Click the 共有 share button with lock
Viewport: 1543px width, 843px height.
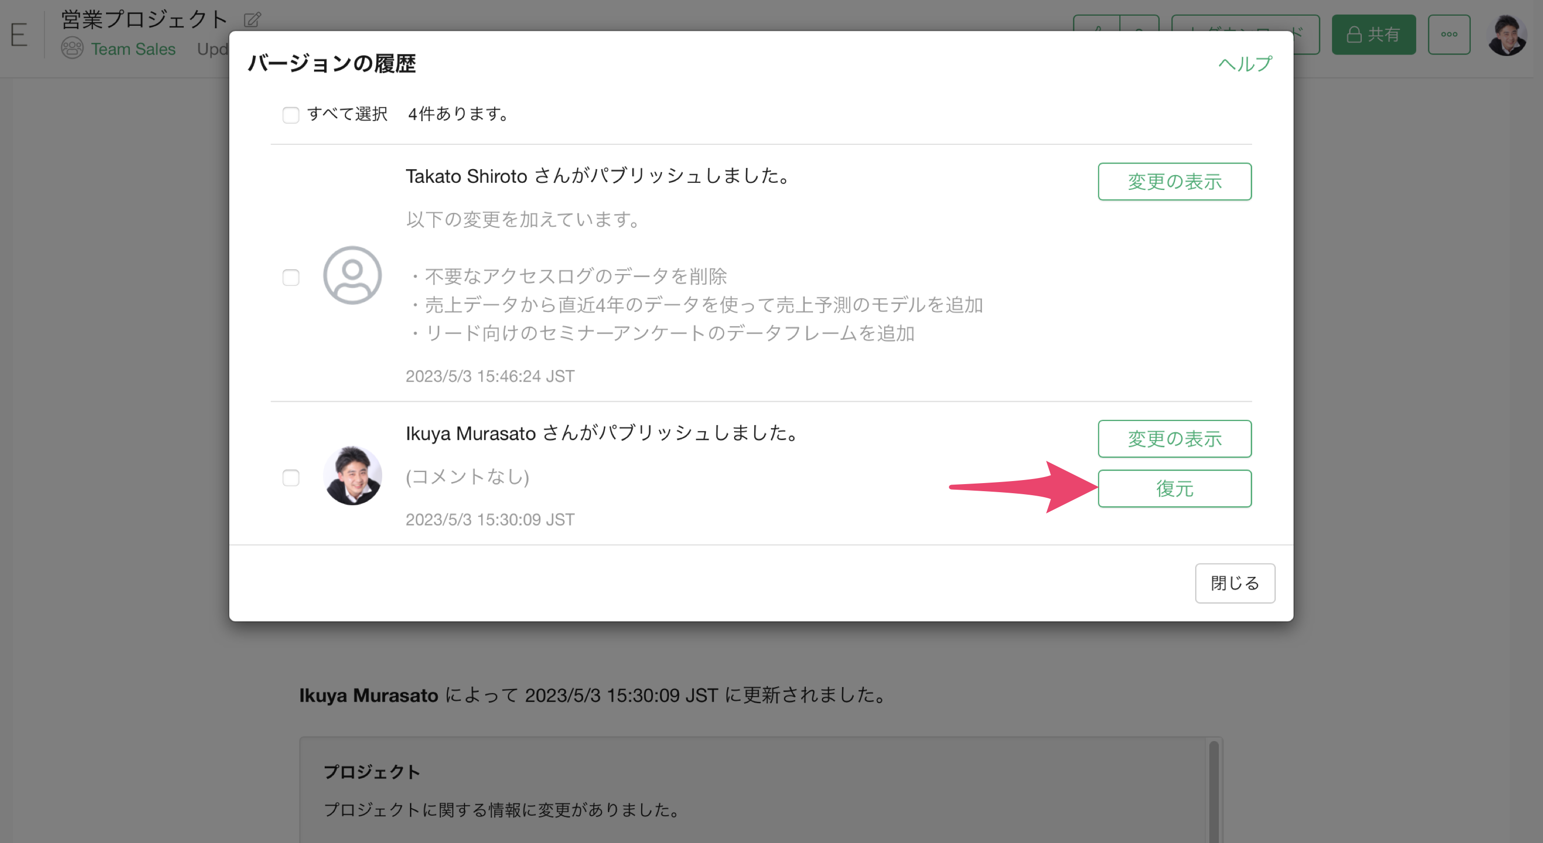(x=1373, y=35)
